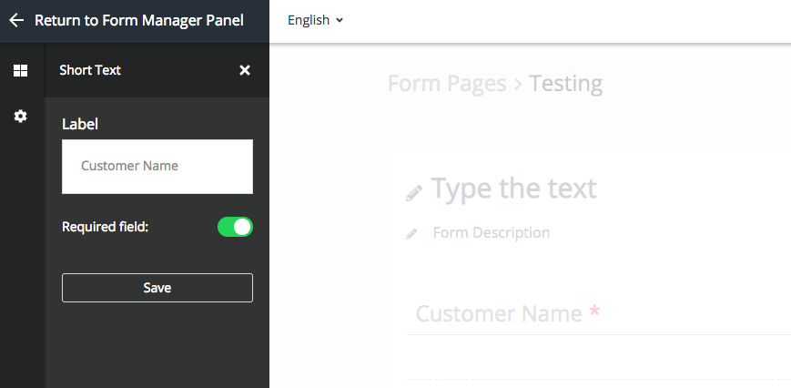This screenshot has height=388, width=791.
Task: Toggle the Required field switch
Action: (235, 227)
